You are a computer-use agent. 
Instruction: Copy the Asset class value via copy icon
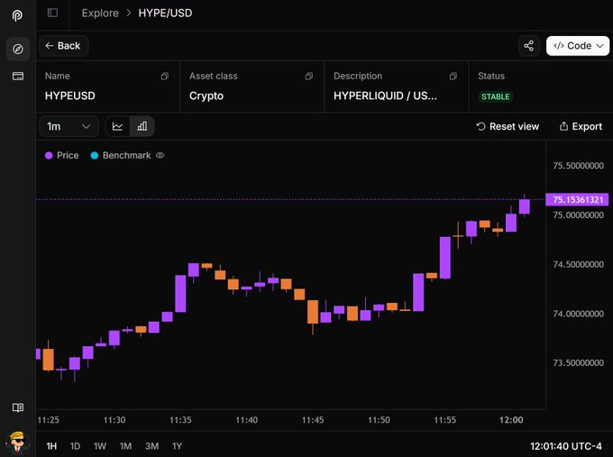[x=309, y=77]
